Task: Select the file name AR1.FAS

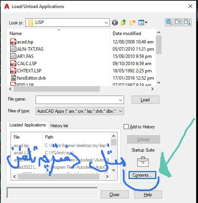Action: coord(25,56)
